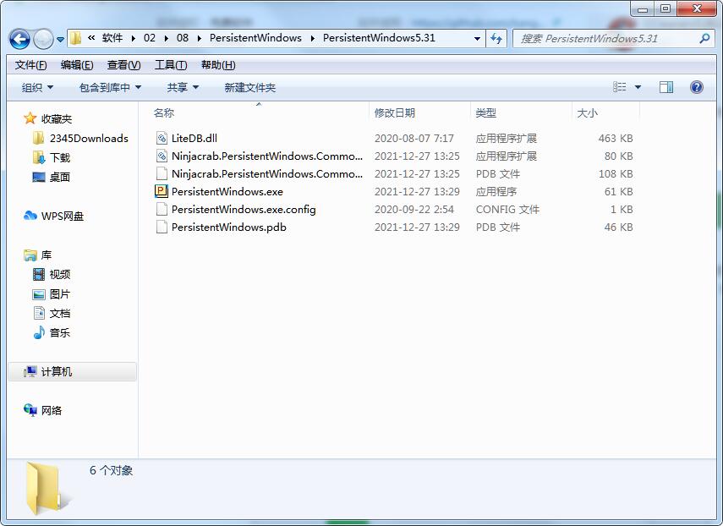
Task: Sort by 名称 column header
Action: [164, 113]
